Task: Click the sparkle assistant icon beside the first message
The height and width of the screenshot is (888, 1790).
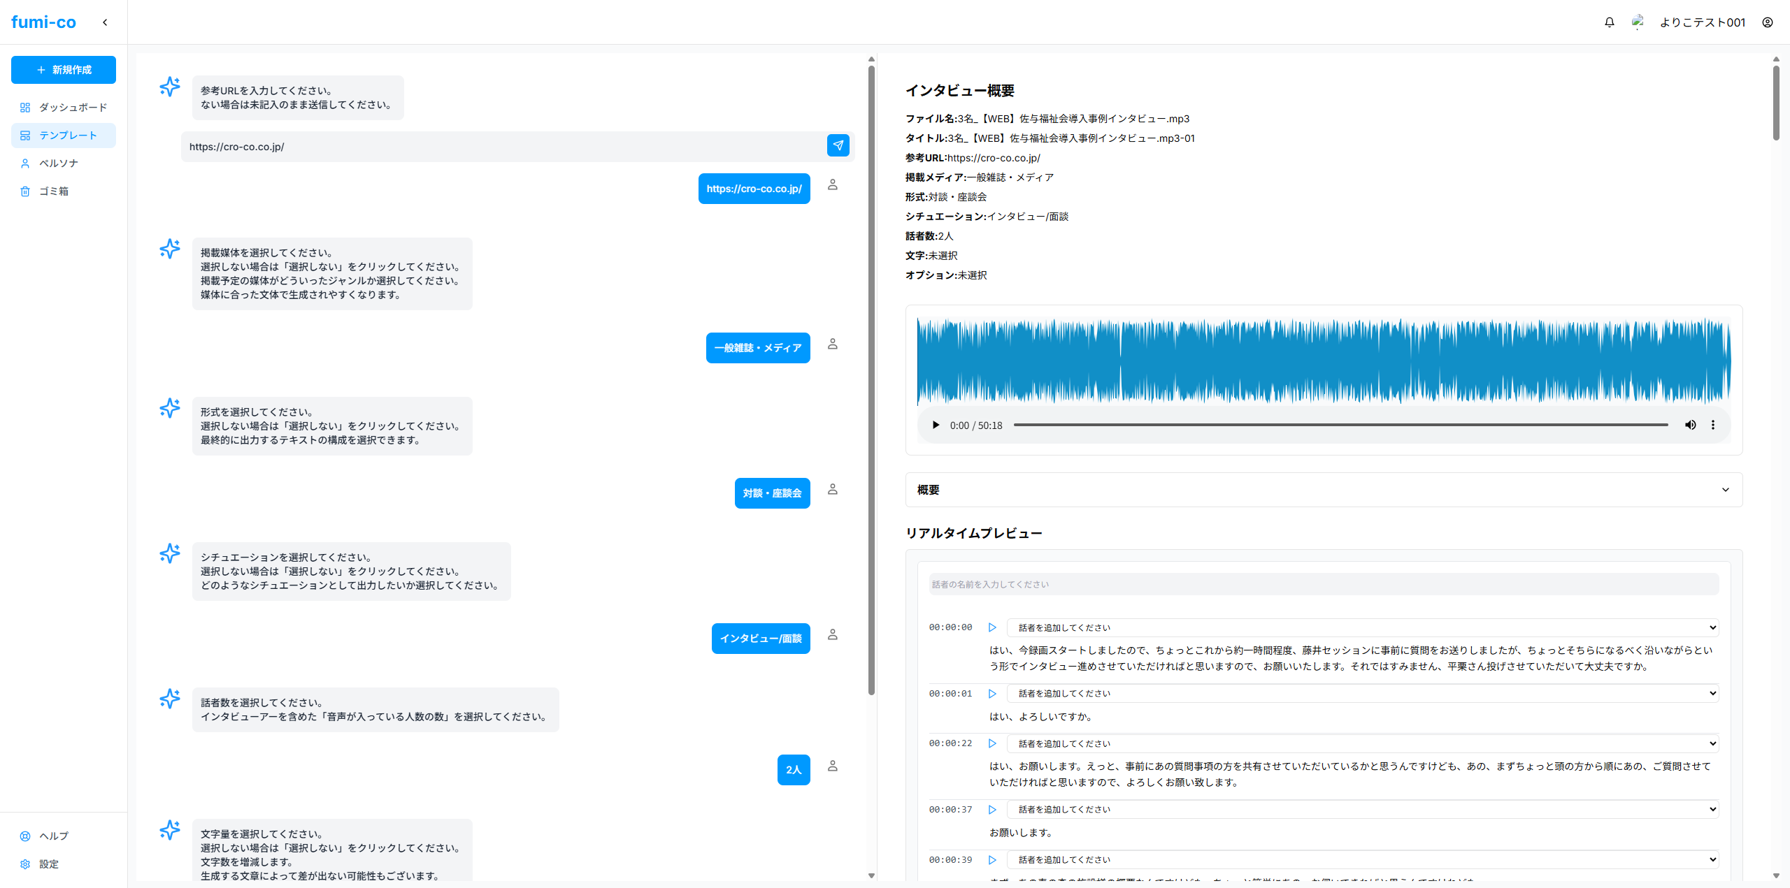Action: tap(169, 87)
